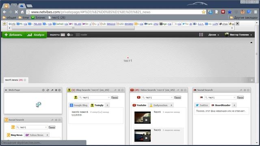Stop loading the page with the X button

(x=16, y=12)
